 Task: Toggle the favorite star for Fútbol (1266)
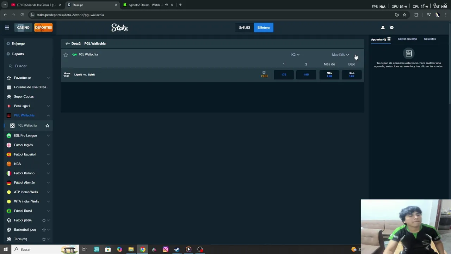tap(44, 220)
